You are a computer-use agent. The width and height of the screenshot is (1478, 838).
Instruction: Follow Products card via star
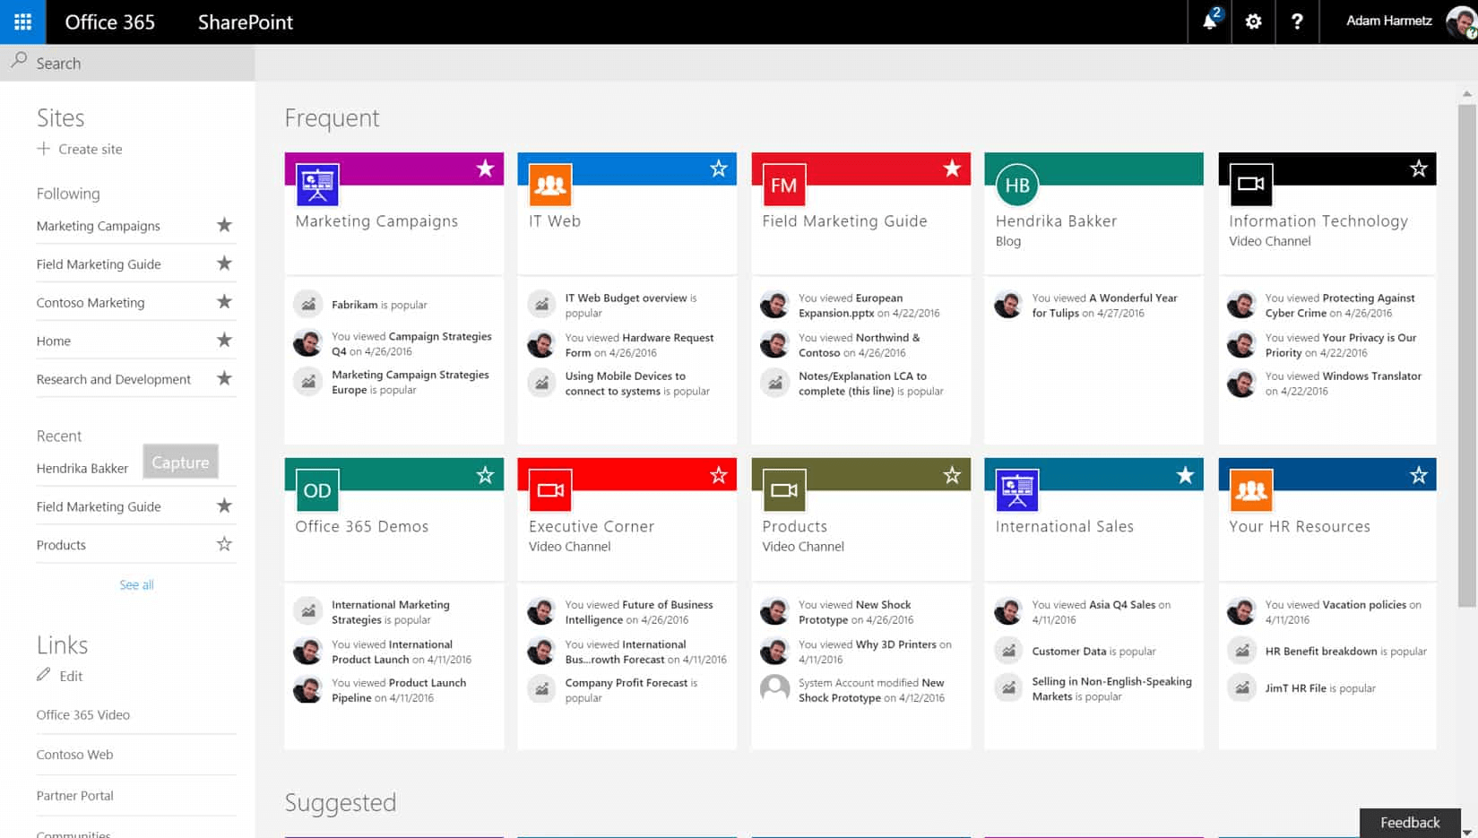(x=952, y=475)
